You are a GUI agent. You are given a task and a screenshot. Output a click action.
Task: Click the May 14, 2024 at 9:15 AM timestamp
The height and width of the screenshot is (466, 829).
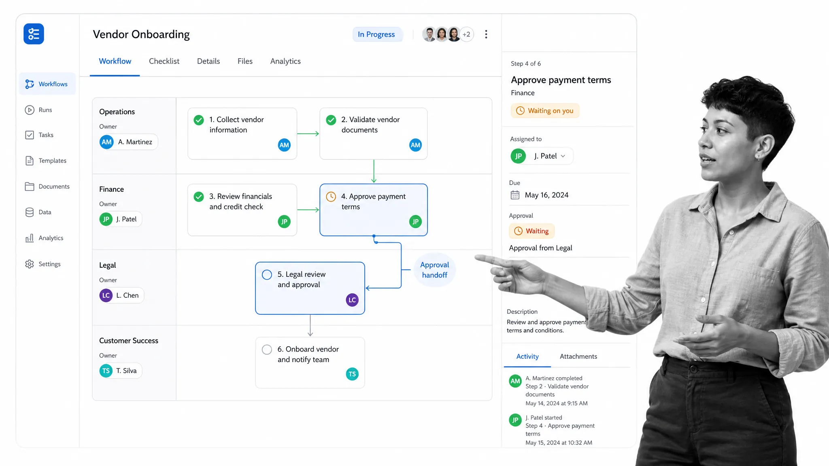(x=557, y=403)
